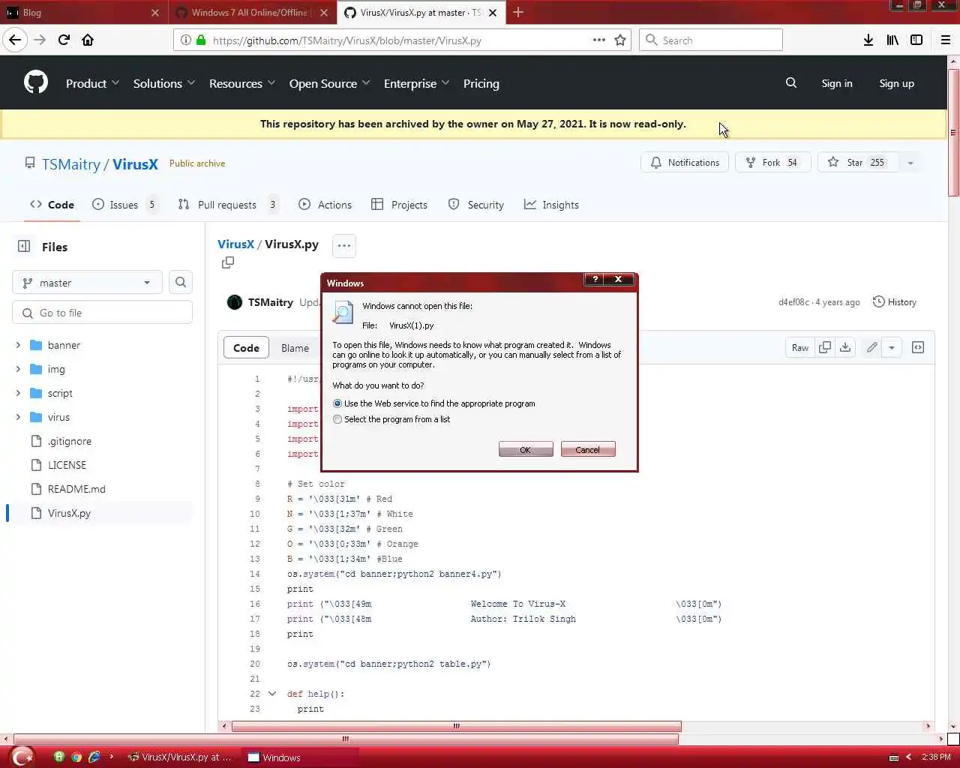Click search files magnifier button in sidebar
Screen dimensions: 960x768
(181, 282)
